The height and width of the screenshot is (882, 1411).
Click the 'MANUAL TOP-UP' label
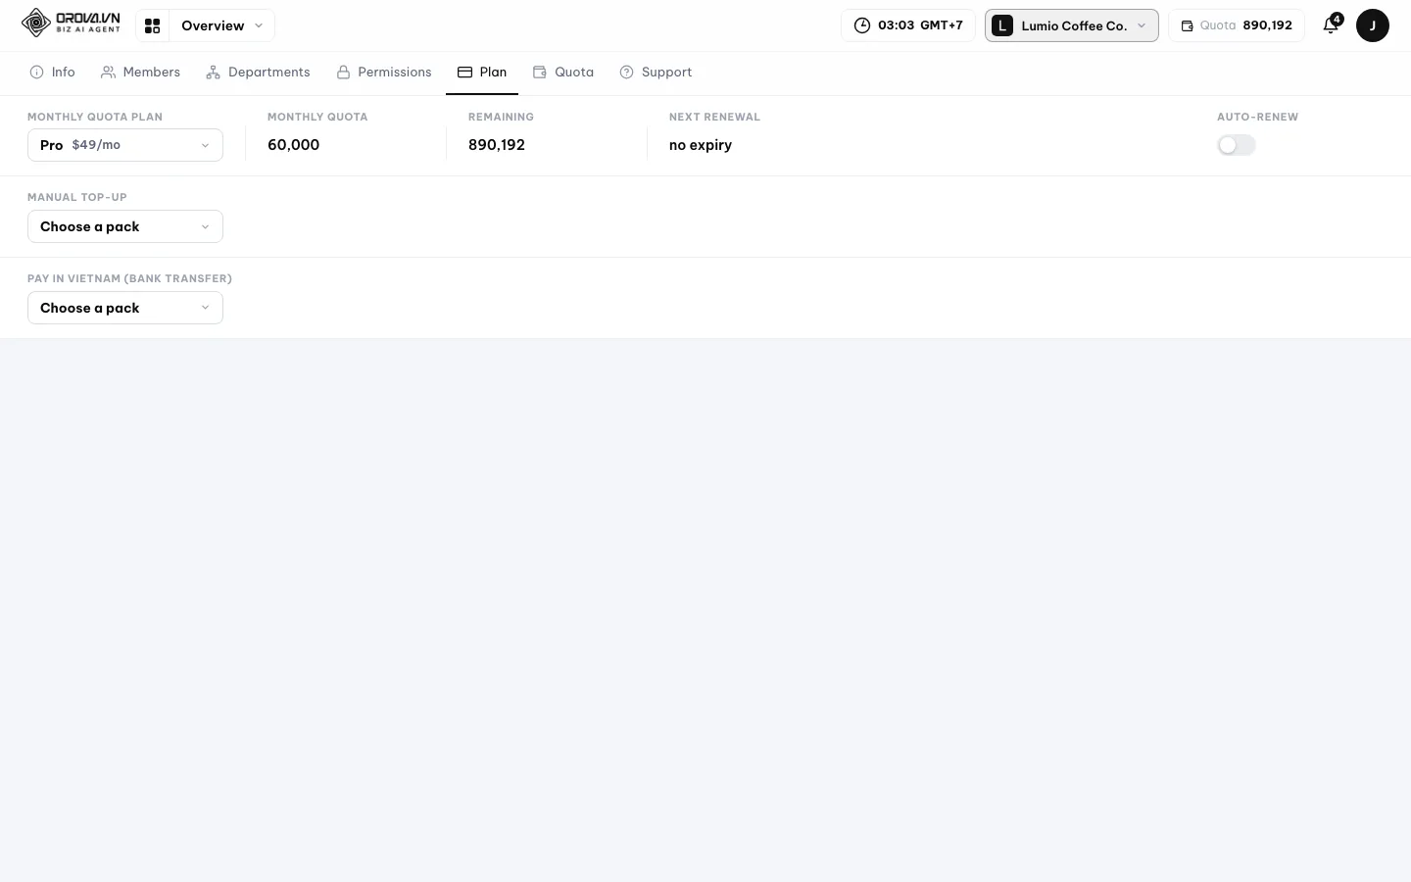tap(77, 197)
